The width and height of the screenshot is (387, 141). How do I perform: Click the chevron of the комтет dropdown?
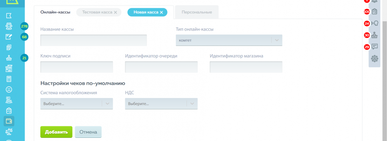pos(277,40)
